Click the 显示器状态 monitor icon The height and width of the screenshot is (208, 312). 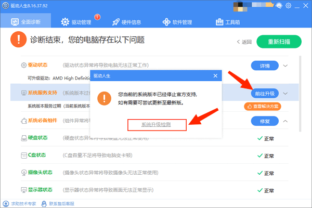tap(23, 190)
